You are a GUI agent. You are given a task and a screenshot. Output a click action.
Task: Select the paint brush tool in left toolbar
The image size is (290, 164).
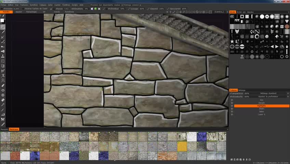[x=3, y=27]
